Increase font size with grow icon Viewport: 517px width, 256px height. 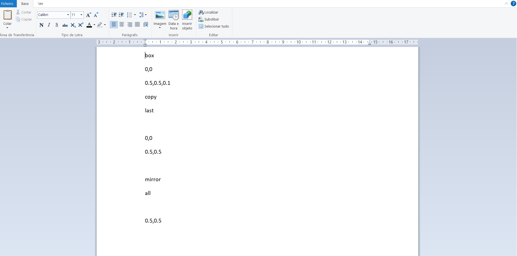tap(88, 15)
